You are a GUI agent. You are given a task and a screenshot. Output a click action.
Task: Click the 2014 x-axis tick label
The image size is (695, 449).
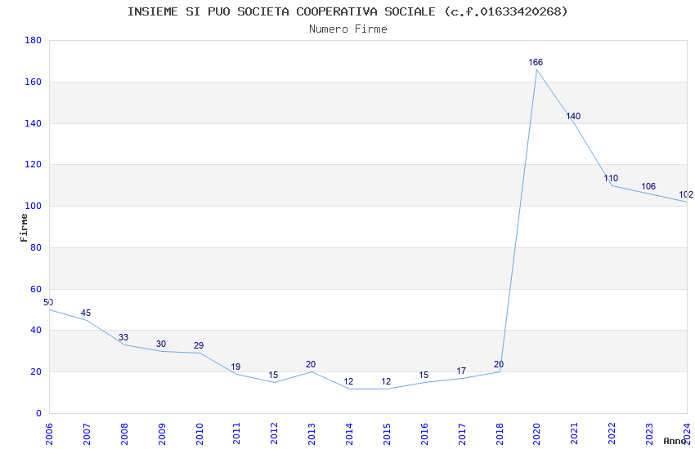[349, 433]
